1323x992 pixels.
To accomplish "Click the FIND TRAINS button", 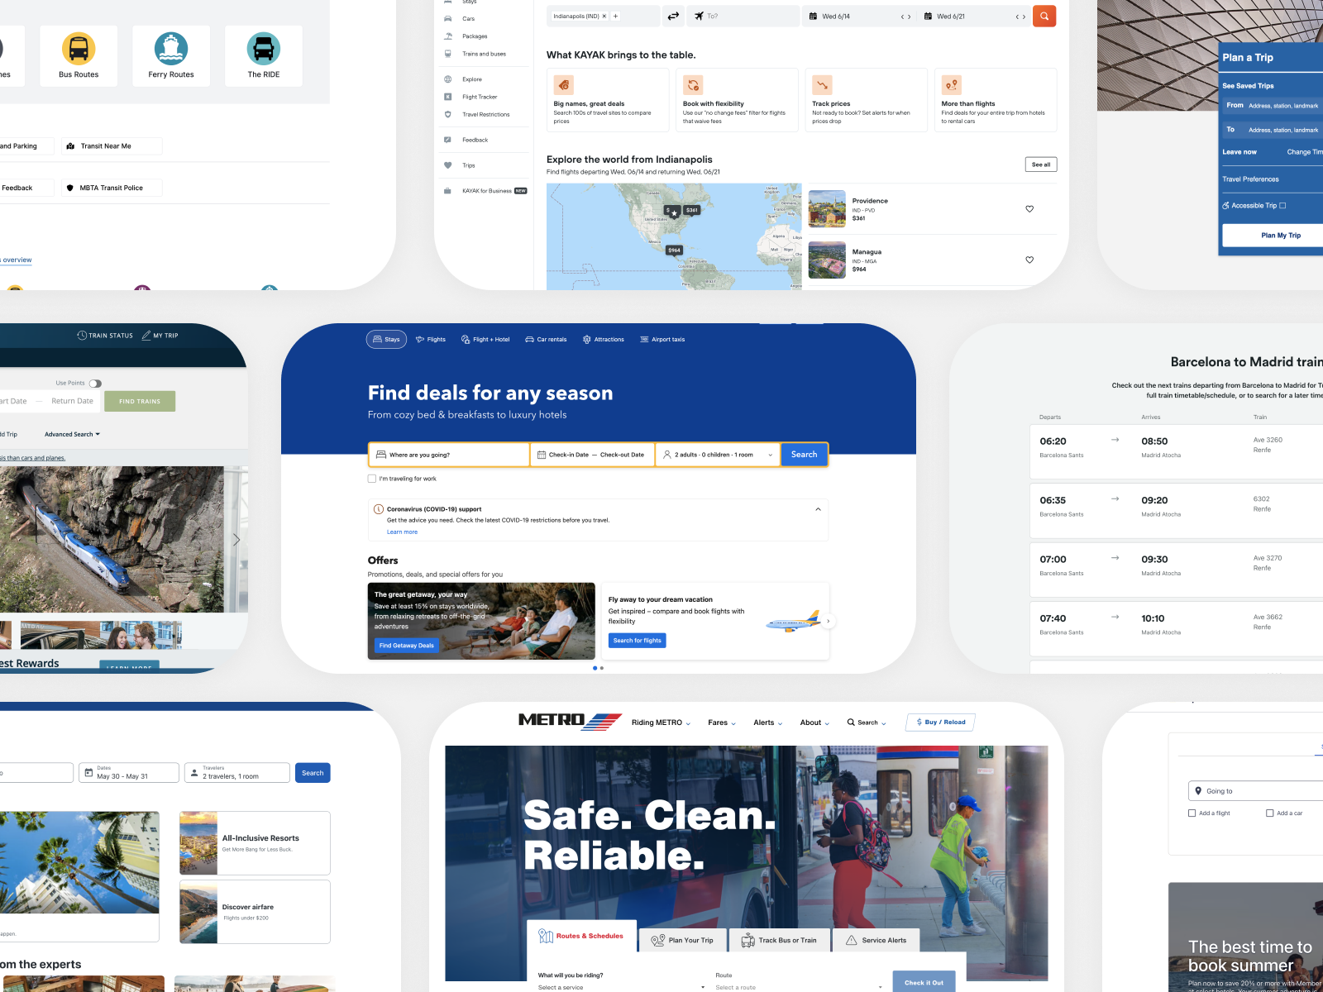I will click(140, 402).
